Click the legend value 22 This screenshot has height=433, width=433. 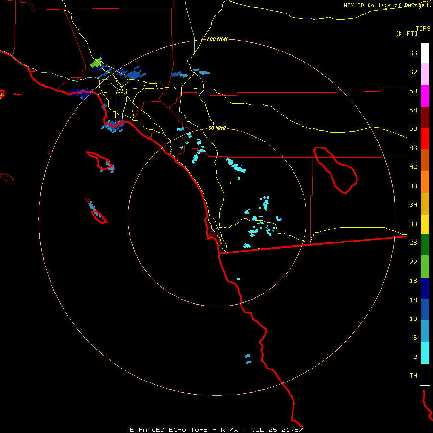413,262
